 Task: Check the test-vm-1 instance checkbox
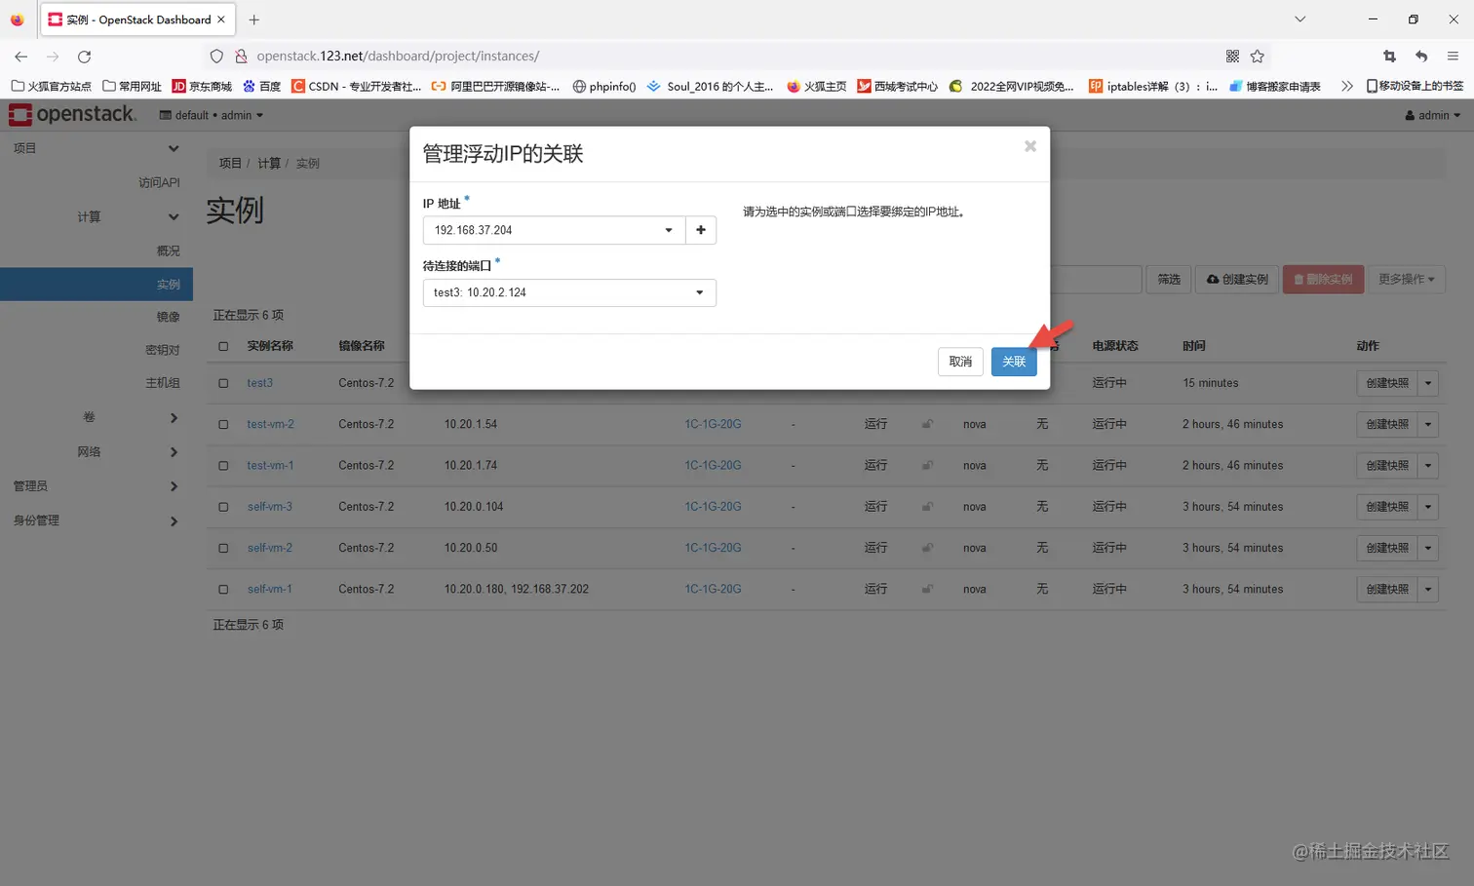coord(223,466)
